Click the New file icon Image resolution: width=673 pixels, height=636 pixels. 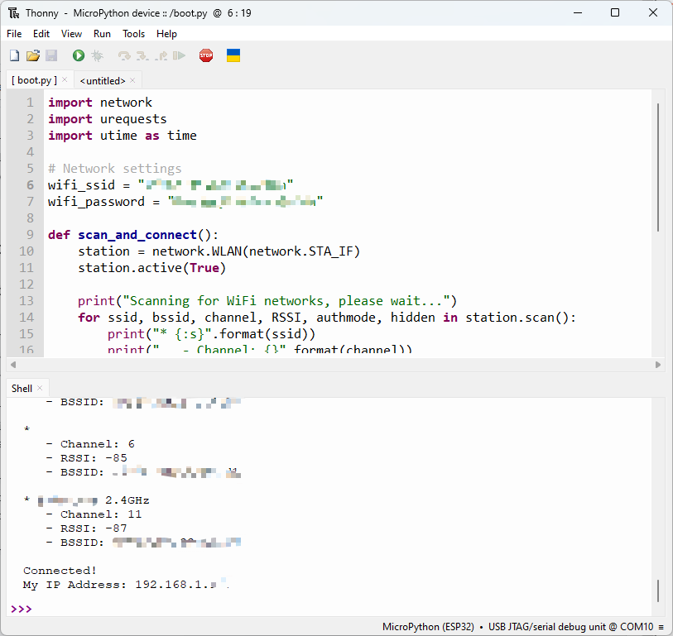click(14, 55)
